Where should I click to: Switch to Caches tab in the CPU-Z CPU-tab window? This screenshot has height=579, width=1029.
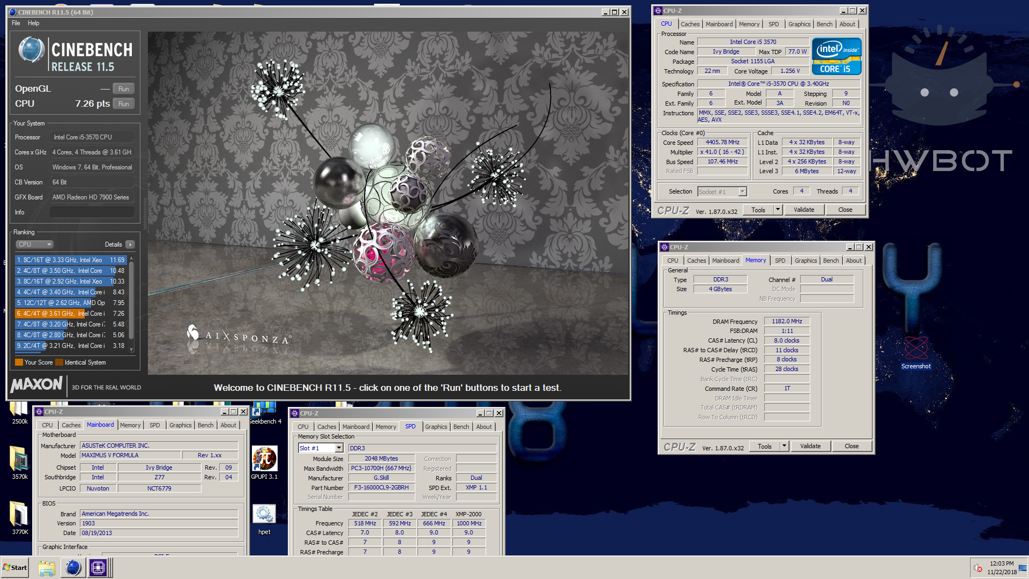pos(690,24)
